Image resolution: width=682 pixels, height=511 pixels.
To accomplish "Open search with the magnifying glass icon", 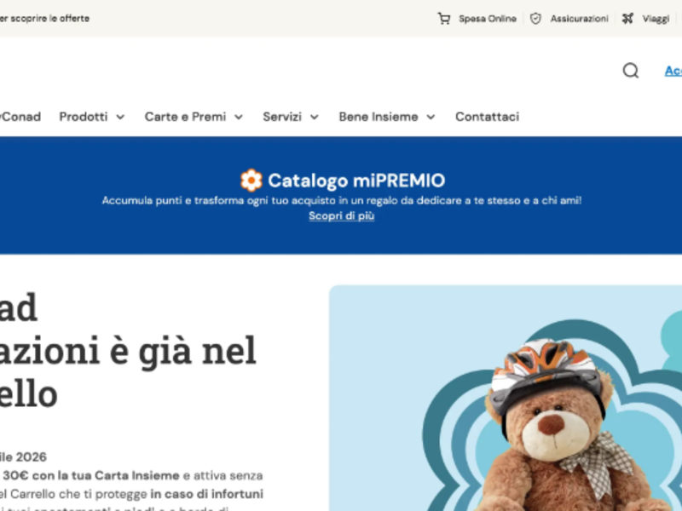I will (x=630, y=71).
